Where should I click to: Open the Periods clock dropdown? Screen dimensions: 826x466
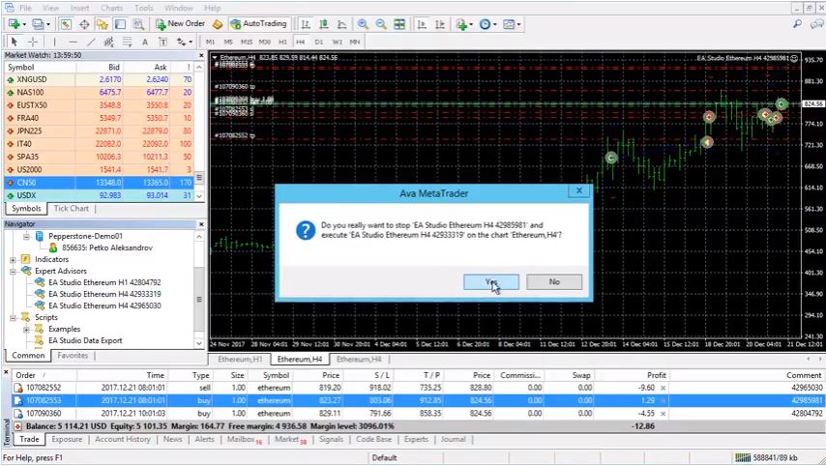[487, 24]
